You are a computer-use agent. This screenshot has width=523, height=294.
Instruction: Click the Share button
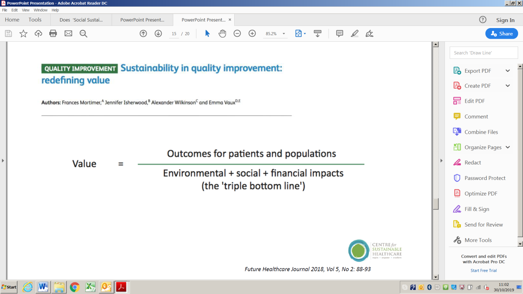501,34
